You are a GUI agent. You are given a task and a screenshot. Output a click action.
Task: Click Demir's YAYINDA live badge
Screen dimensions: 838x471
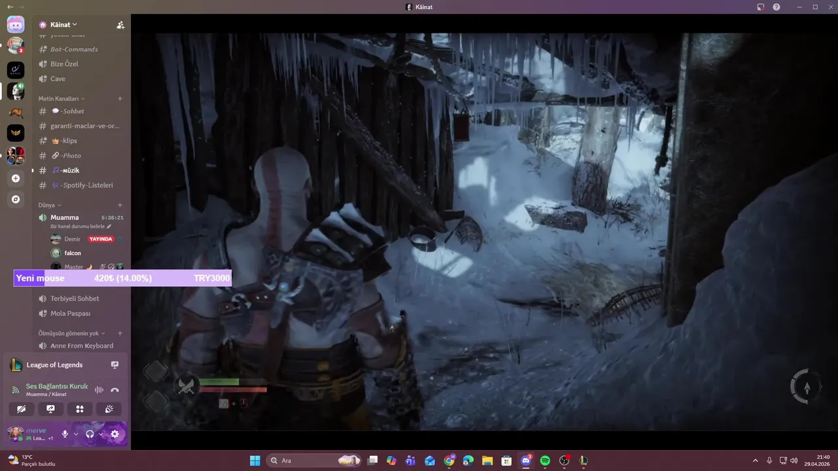pos(101,239)
